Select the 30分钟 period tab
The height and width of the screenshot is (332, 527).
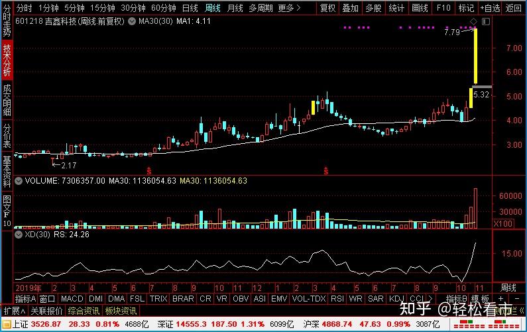(133, 8)
